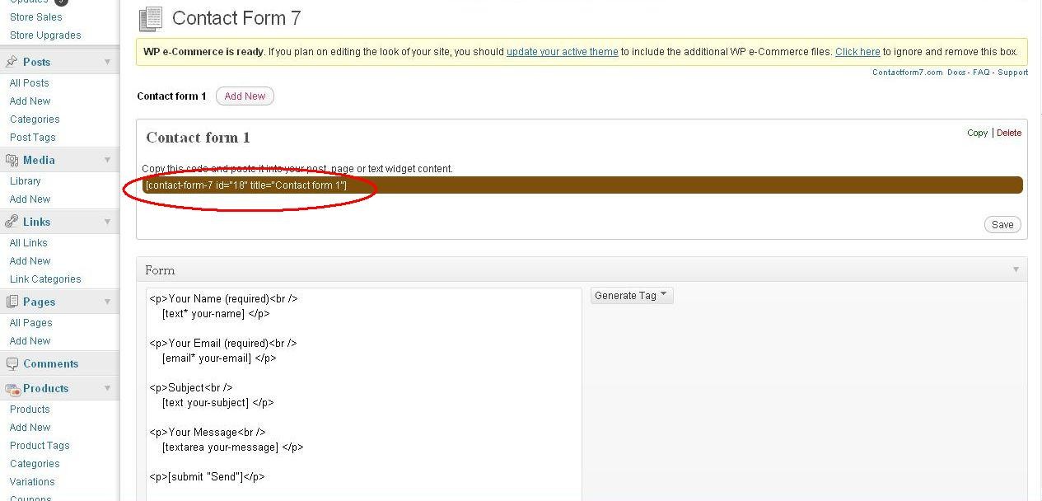
Task: Collapse the Products menu arrow
Action: pyautogui.click(x=107, y=388)
